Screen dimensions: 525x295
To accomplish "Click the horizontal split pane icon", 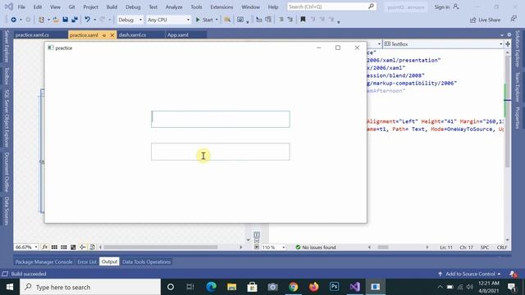I will click(x=257, y=241).
